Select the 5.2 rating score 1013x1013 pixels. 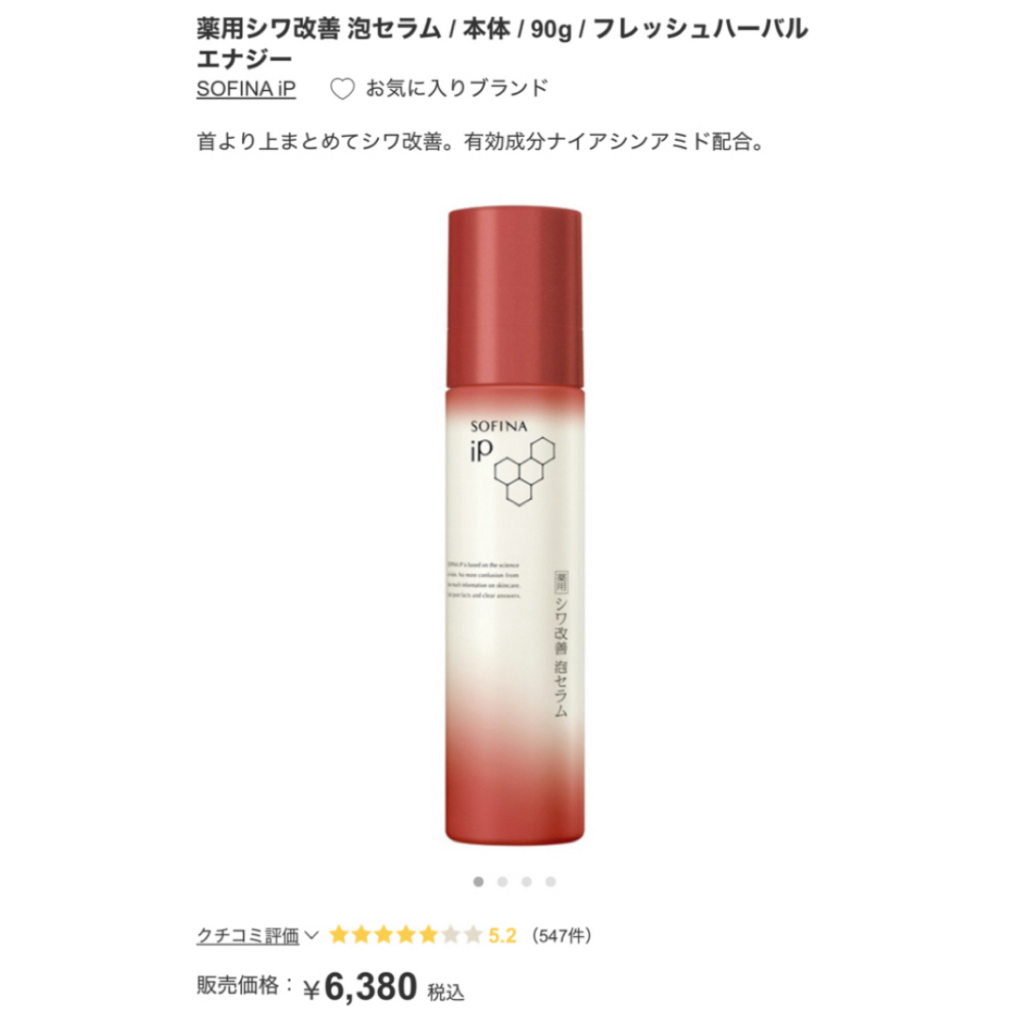coord(503,935)
